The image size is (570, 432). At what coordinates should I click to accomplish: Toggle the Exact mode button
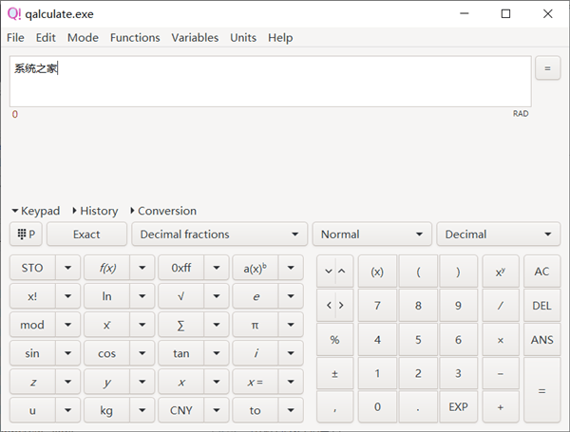point(86,235)
